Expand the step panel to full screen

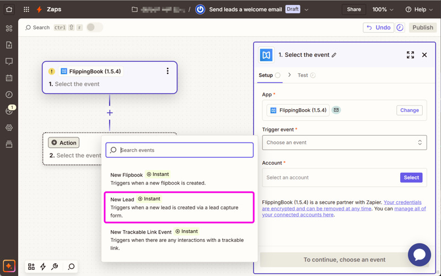(x=410, y=55)
